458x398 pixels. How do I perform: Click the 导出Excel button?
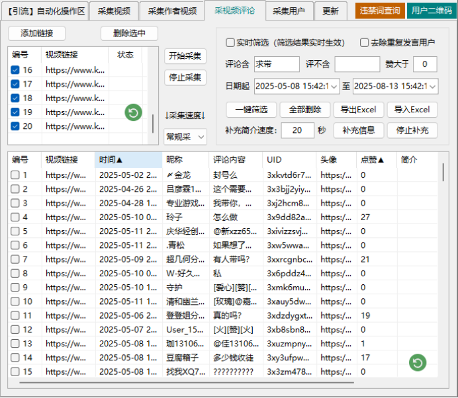point(357,109)
